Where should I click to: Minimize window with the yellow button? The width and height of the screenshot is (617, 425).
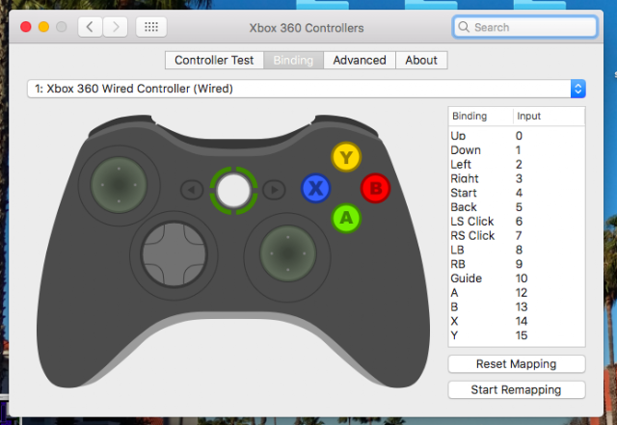43,27
